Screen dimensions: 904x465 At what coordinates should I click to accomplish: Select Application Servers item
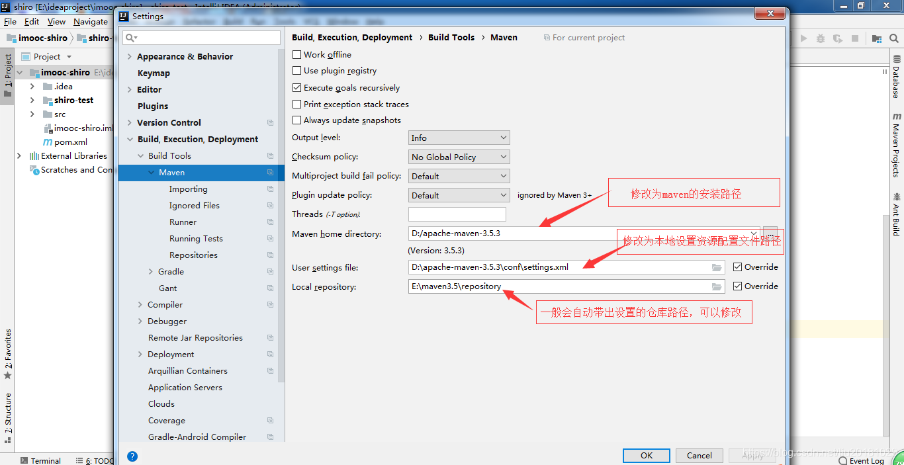pyautogui.click(x=185, y=388)
